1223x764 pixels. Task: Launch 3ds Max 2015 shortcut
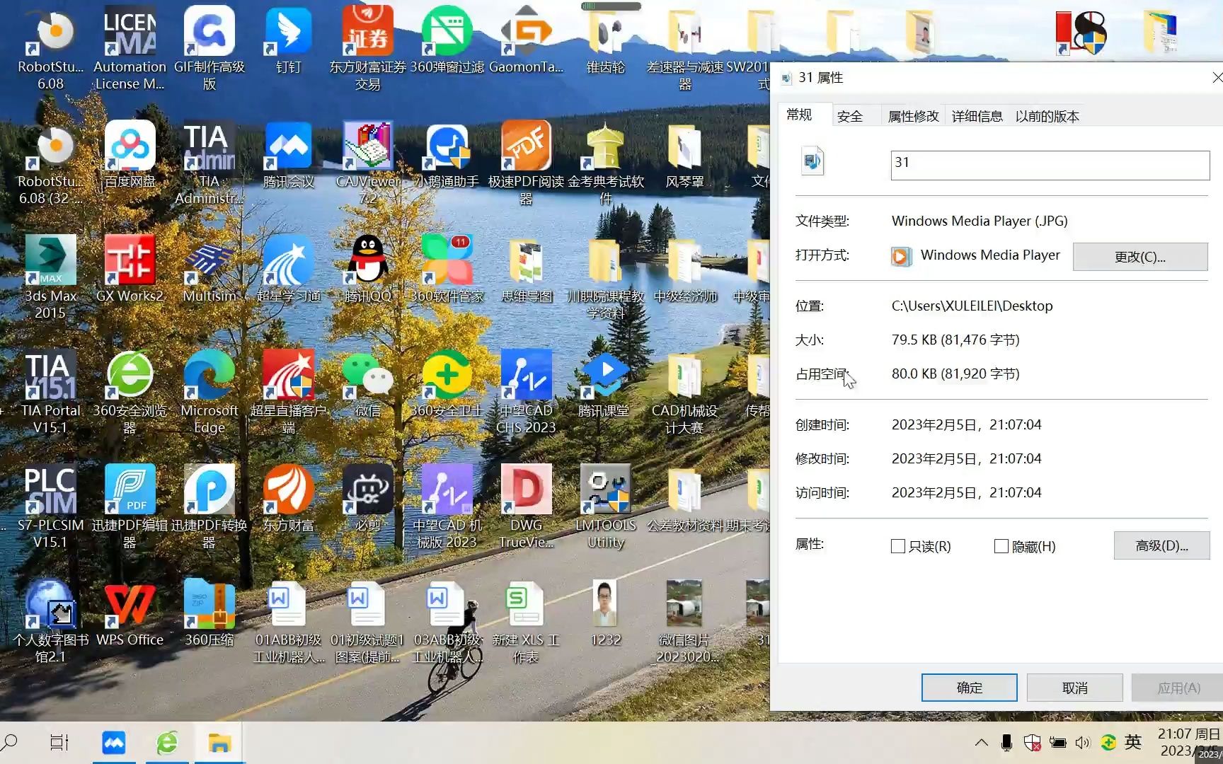pos(50,277)
